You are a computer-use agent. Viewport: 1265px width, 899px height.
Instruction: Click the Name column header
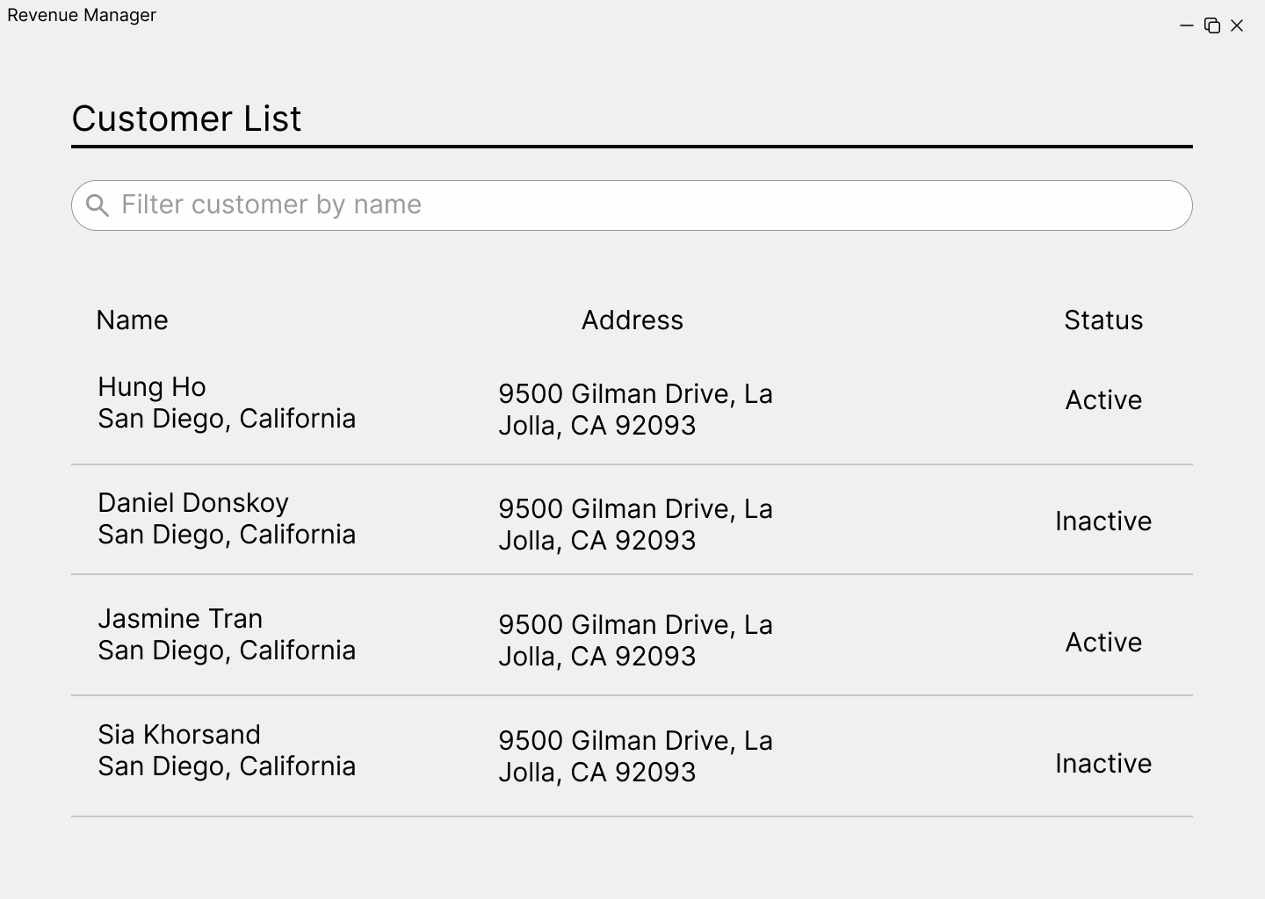(x=132, y=320)
